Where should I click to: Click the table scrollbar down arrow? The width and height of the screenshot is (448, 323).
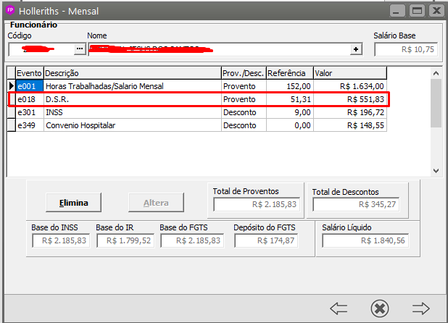(x=436, y=171)
